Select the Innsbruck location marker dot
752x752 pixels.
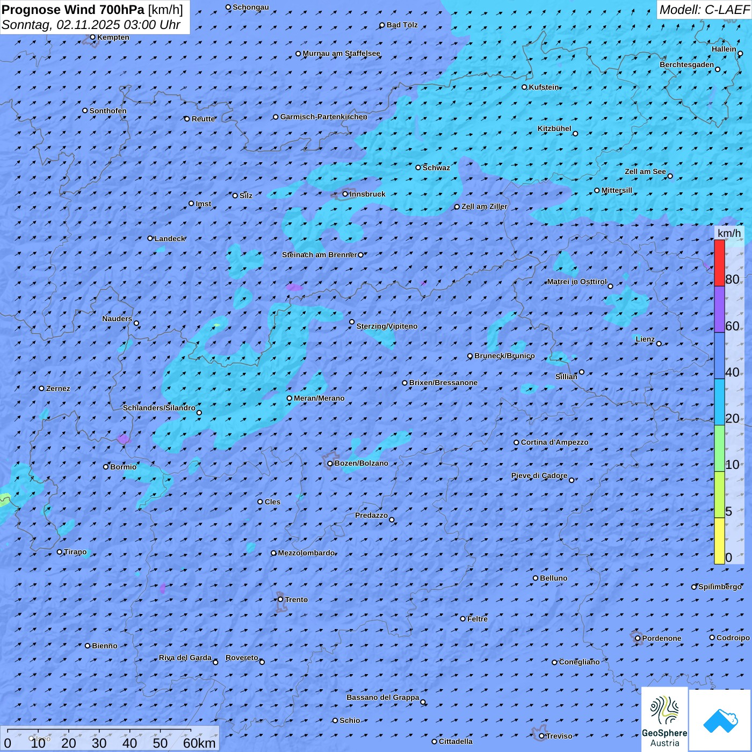345,194
